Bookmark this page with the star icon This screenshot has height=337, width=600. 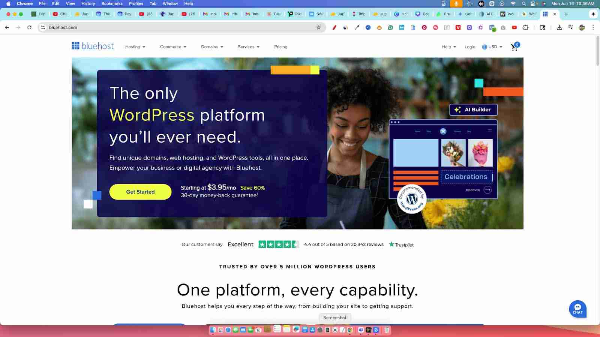coord(319,27)
